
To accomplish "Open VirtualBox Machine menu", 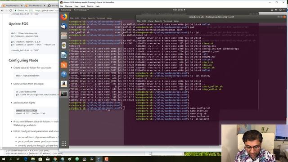I will 69,6.
